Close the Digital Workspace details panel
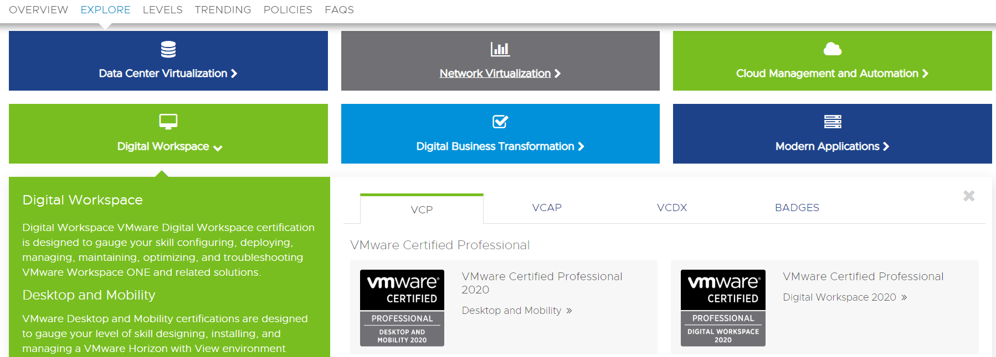Viewport: 996px width, 357px height. tap(969, 196)
